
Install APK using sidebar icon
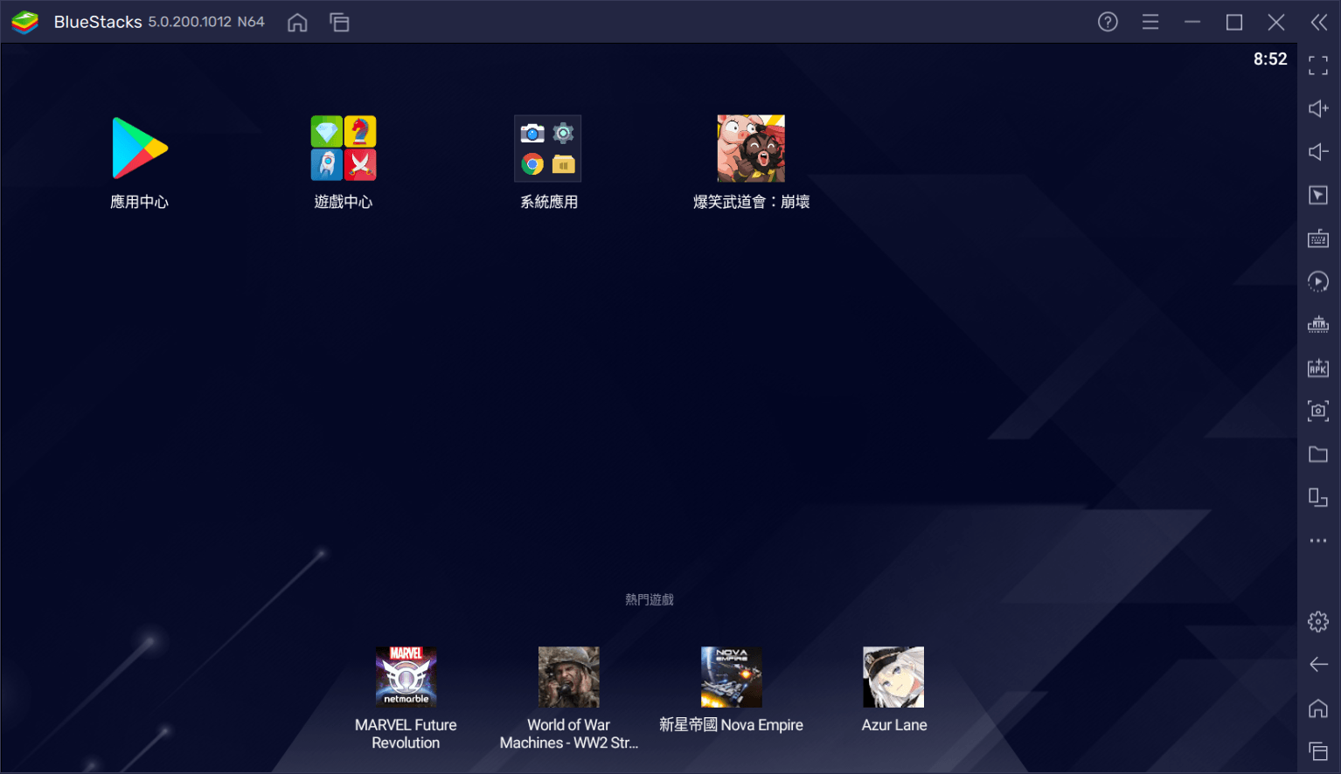(x=1318, y=368)
